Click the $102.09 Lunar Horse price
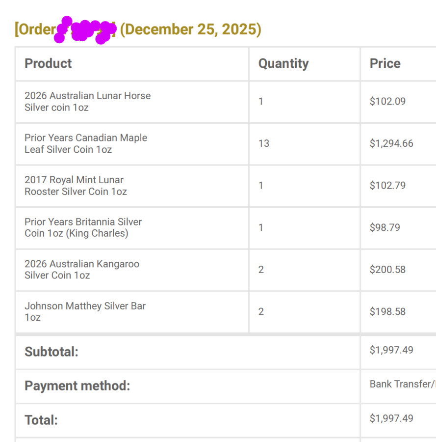Image resolution: width=436 pixels, height=442 pixels. pos(387,102)
